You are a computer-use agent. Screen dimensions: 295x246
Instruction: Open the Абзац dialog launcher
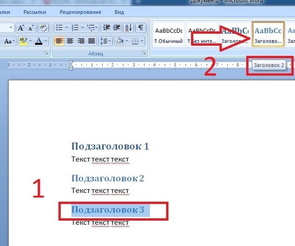click(144, 54)
